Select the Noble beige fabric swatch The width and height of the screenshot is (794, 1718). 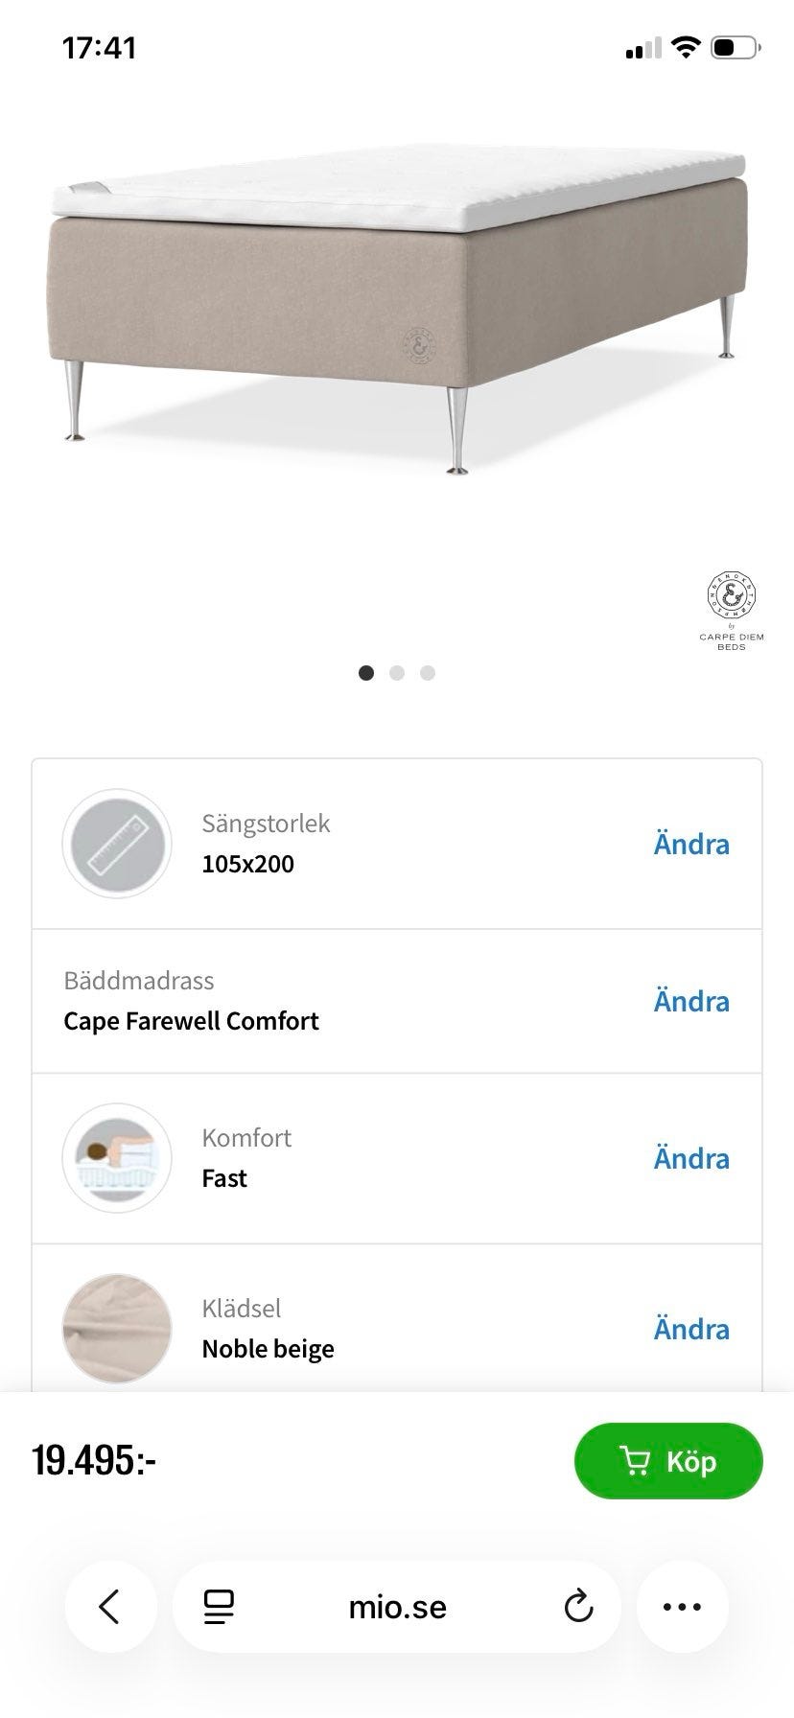[117, 1329]
